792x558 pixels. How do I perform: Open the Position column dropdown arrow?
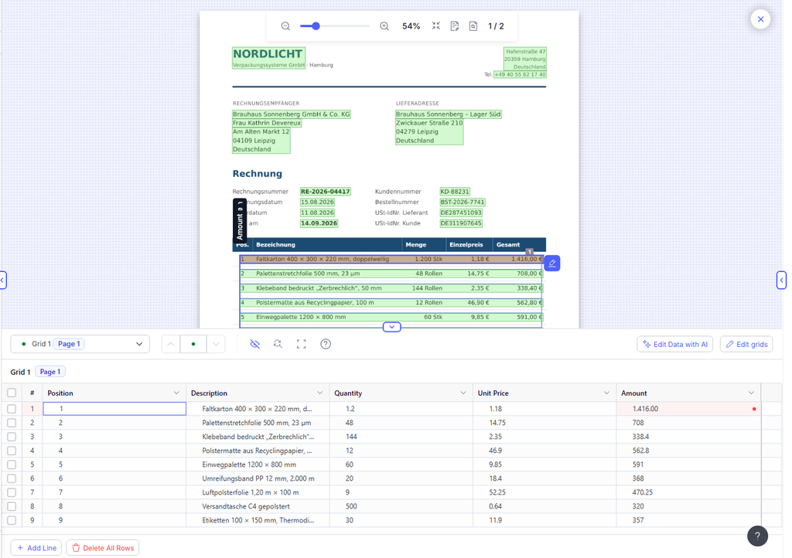[x=176, y=393]
